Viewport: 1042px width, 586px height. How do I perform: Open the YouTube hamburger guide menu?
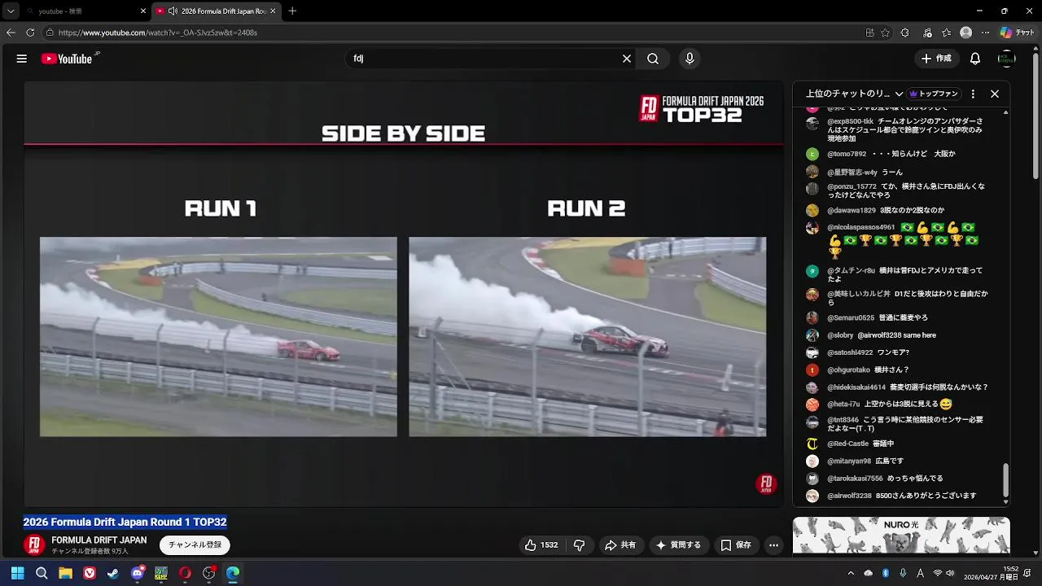[22, 59]
